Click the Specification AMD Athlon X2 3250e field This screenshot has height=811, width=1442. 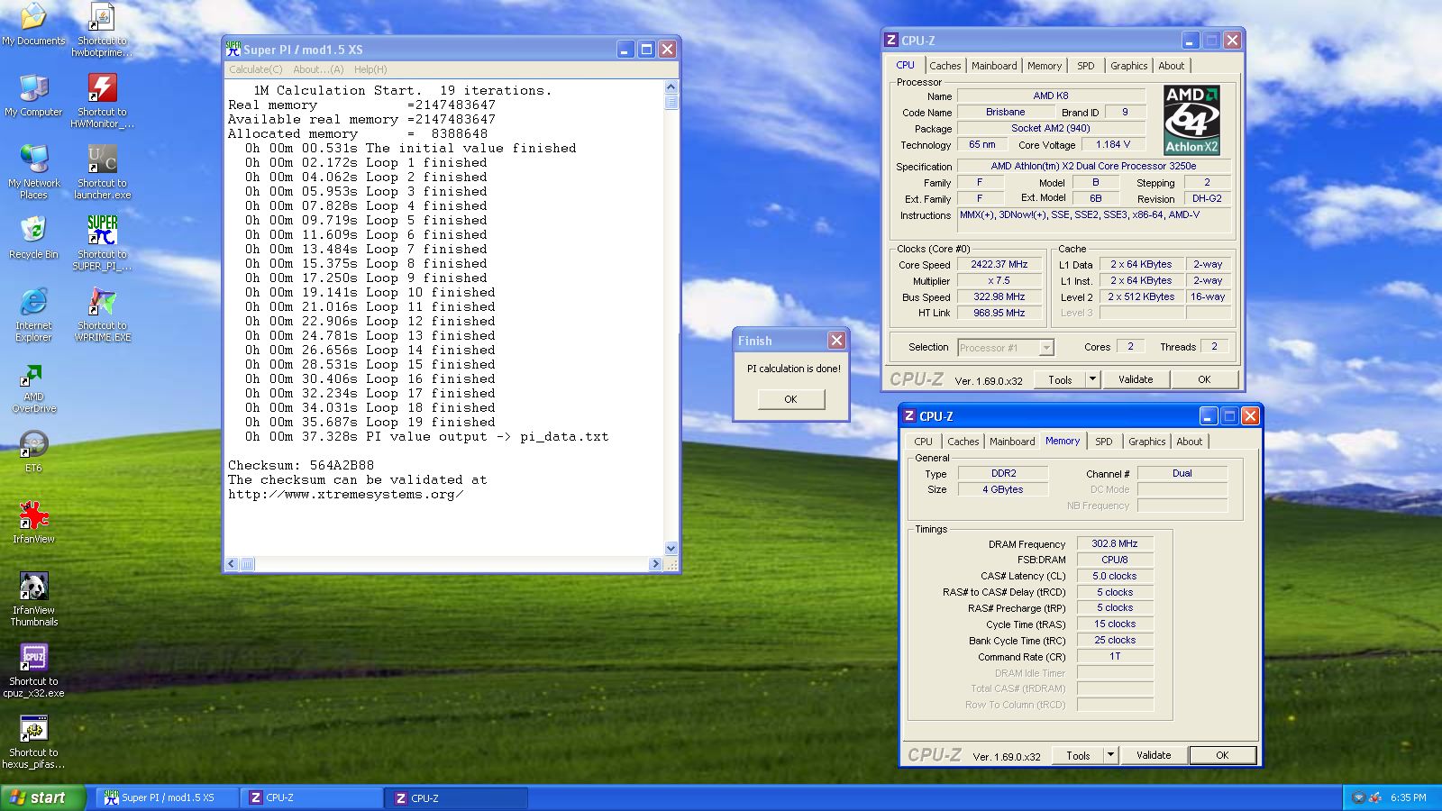pos(1093,166)
